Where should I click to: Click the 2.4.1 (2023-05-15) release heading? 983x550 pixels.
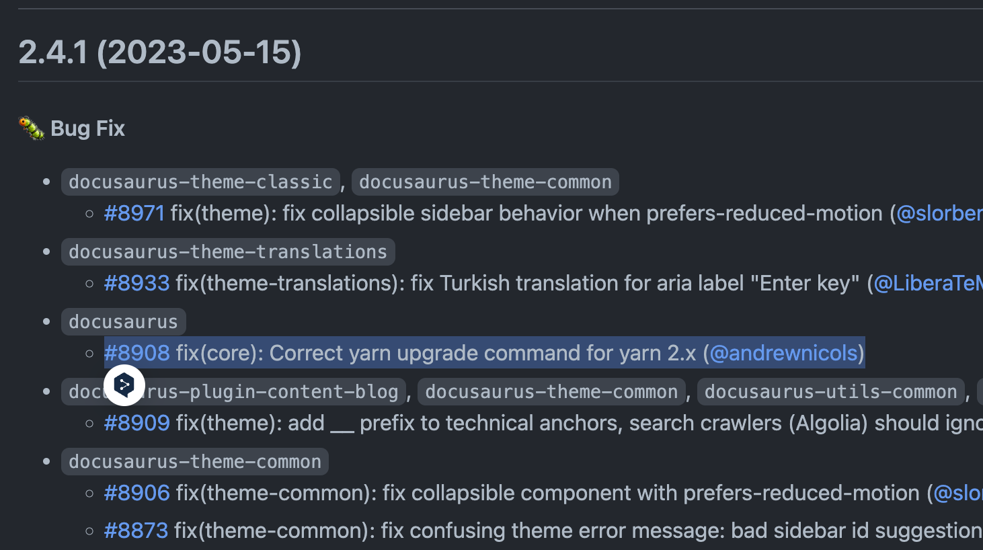click(160, 52)
